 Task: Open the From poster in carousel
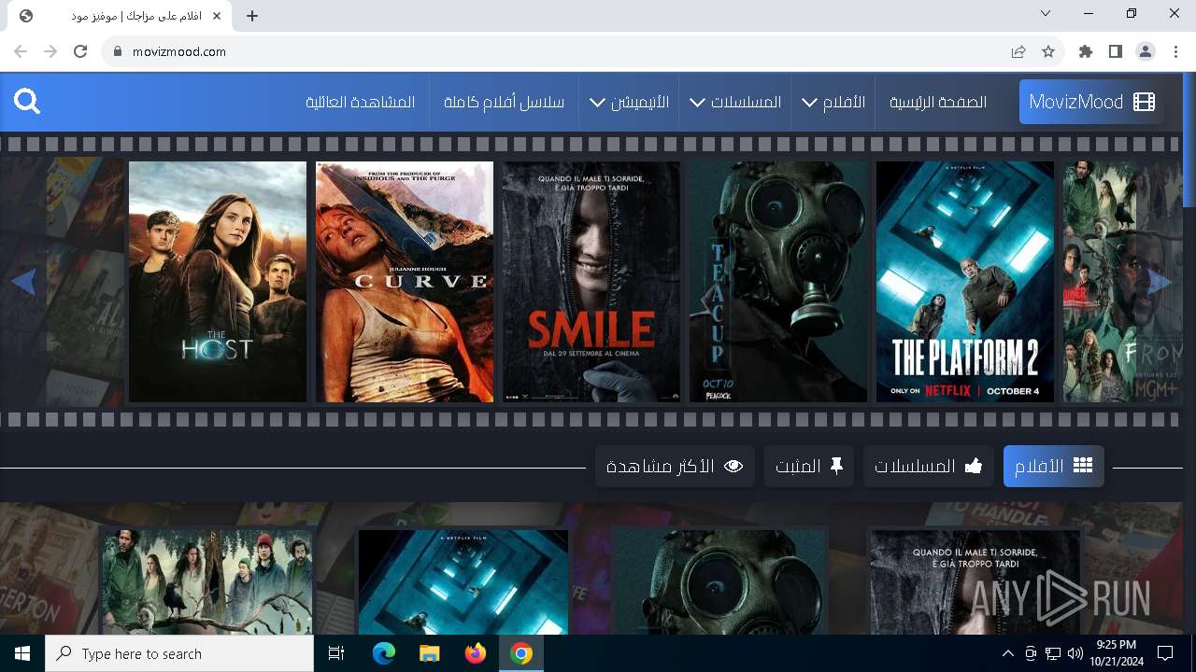click(1122, 282)
